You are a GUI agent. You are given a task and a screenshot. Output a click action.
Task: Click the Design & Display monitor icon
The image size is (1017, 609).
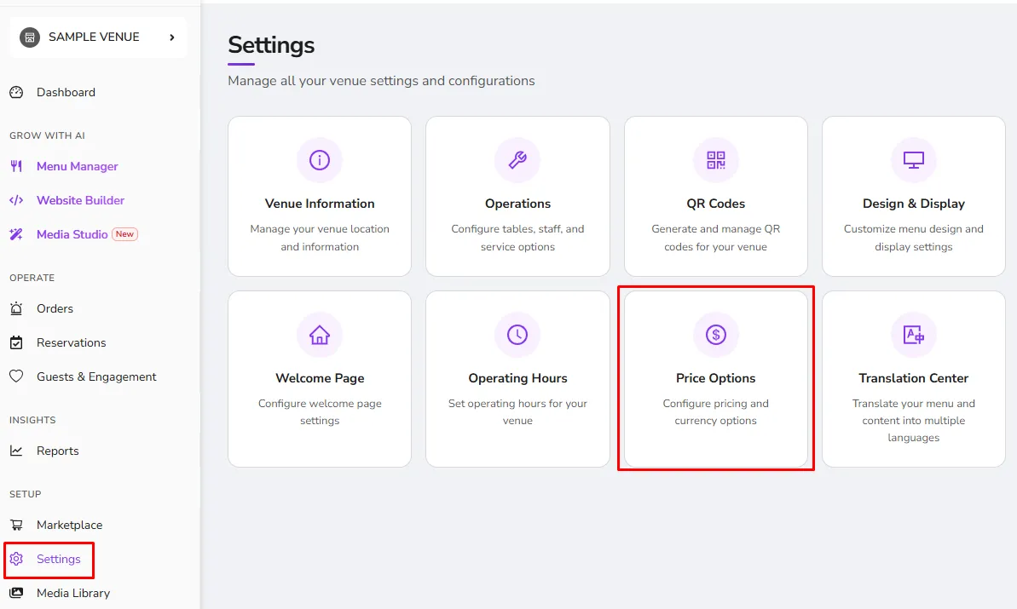(x=913, y=160)
